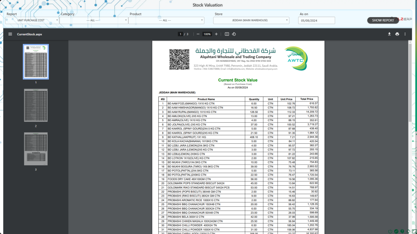Image resolution: width=417 pixels, height=234 pixels.
Task: Click the Quantity column header
Action: [254, 99]
